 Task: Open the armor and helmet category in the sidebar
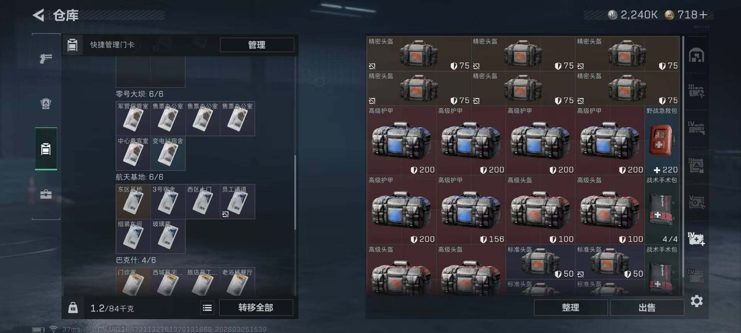click(x=46, y=104)
